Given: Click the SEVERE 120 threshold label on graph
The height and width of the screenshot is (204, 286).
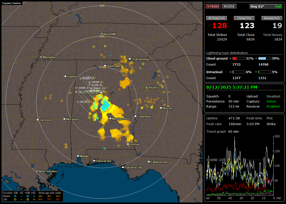Looking at the screenshot, I should tap(215, 160).
